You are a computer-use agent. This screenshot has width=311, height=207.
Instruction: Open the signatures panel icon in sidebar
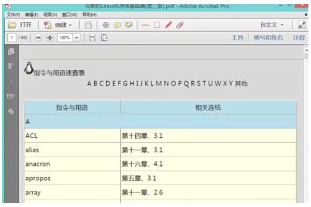tap(11, 96)
